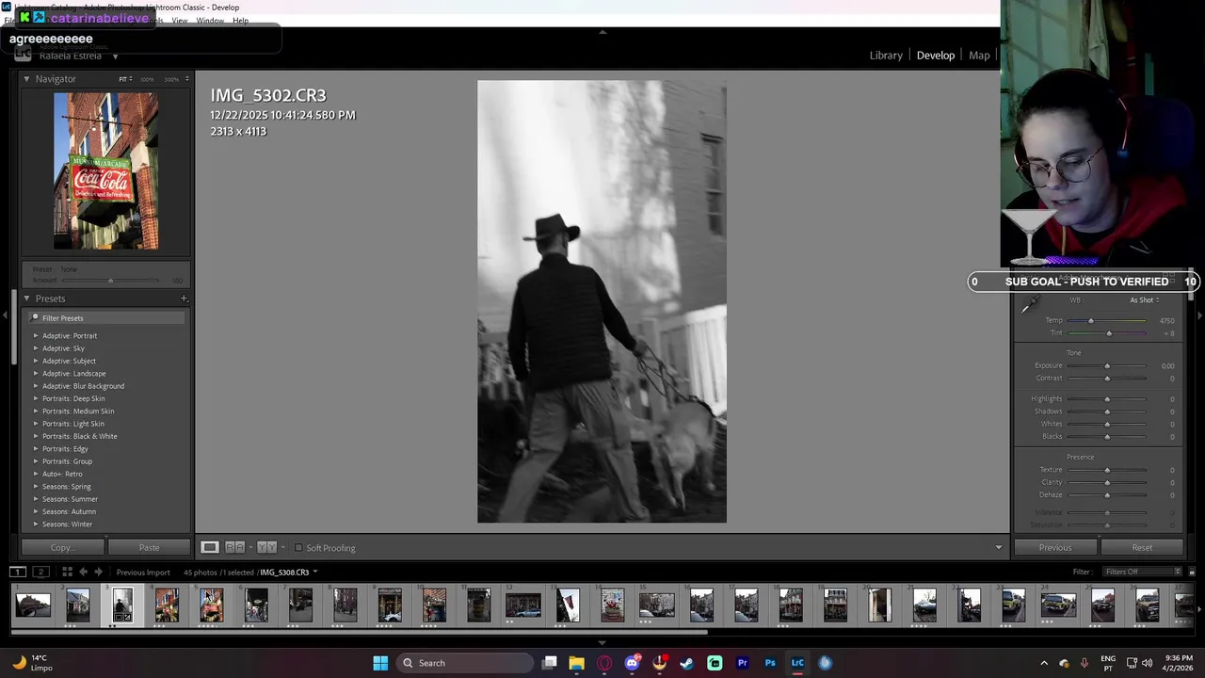Screen dimensions: 1205x678
Task: Go forward with the filmstrip right arrow
Action: tap(98, 572)
